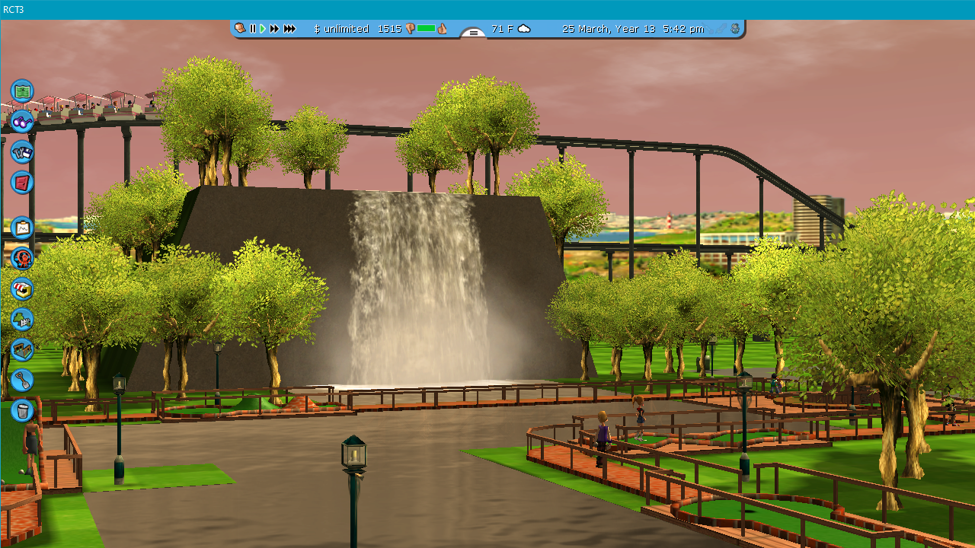The height and width of the screenshot is (548, 975).
Task: Expand the top status bar pull-down tab
Action: [473, 33]
